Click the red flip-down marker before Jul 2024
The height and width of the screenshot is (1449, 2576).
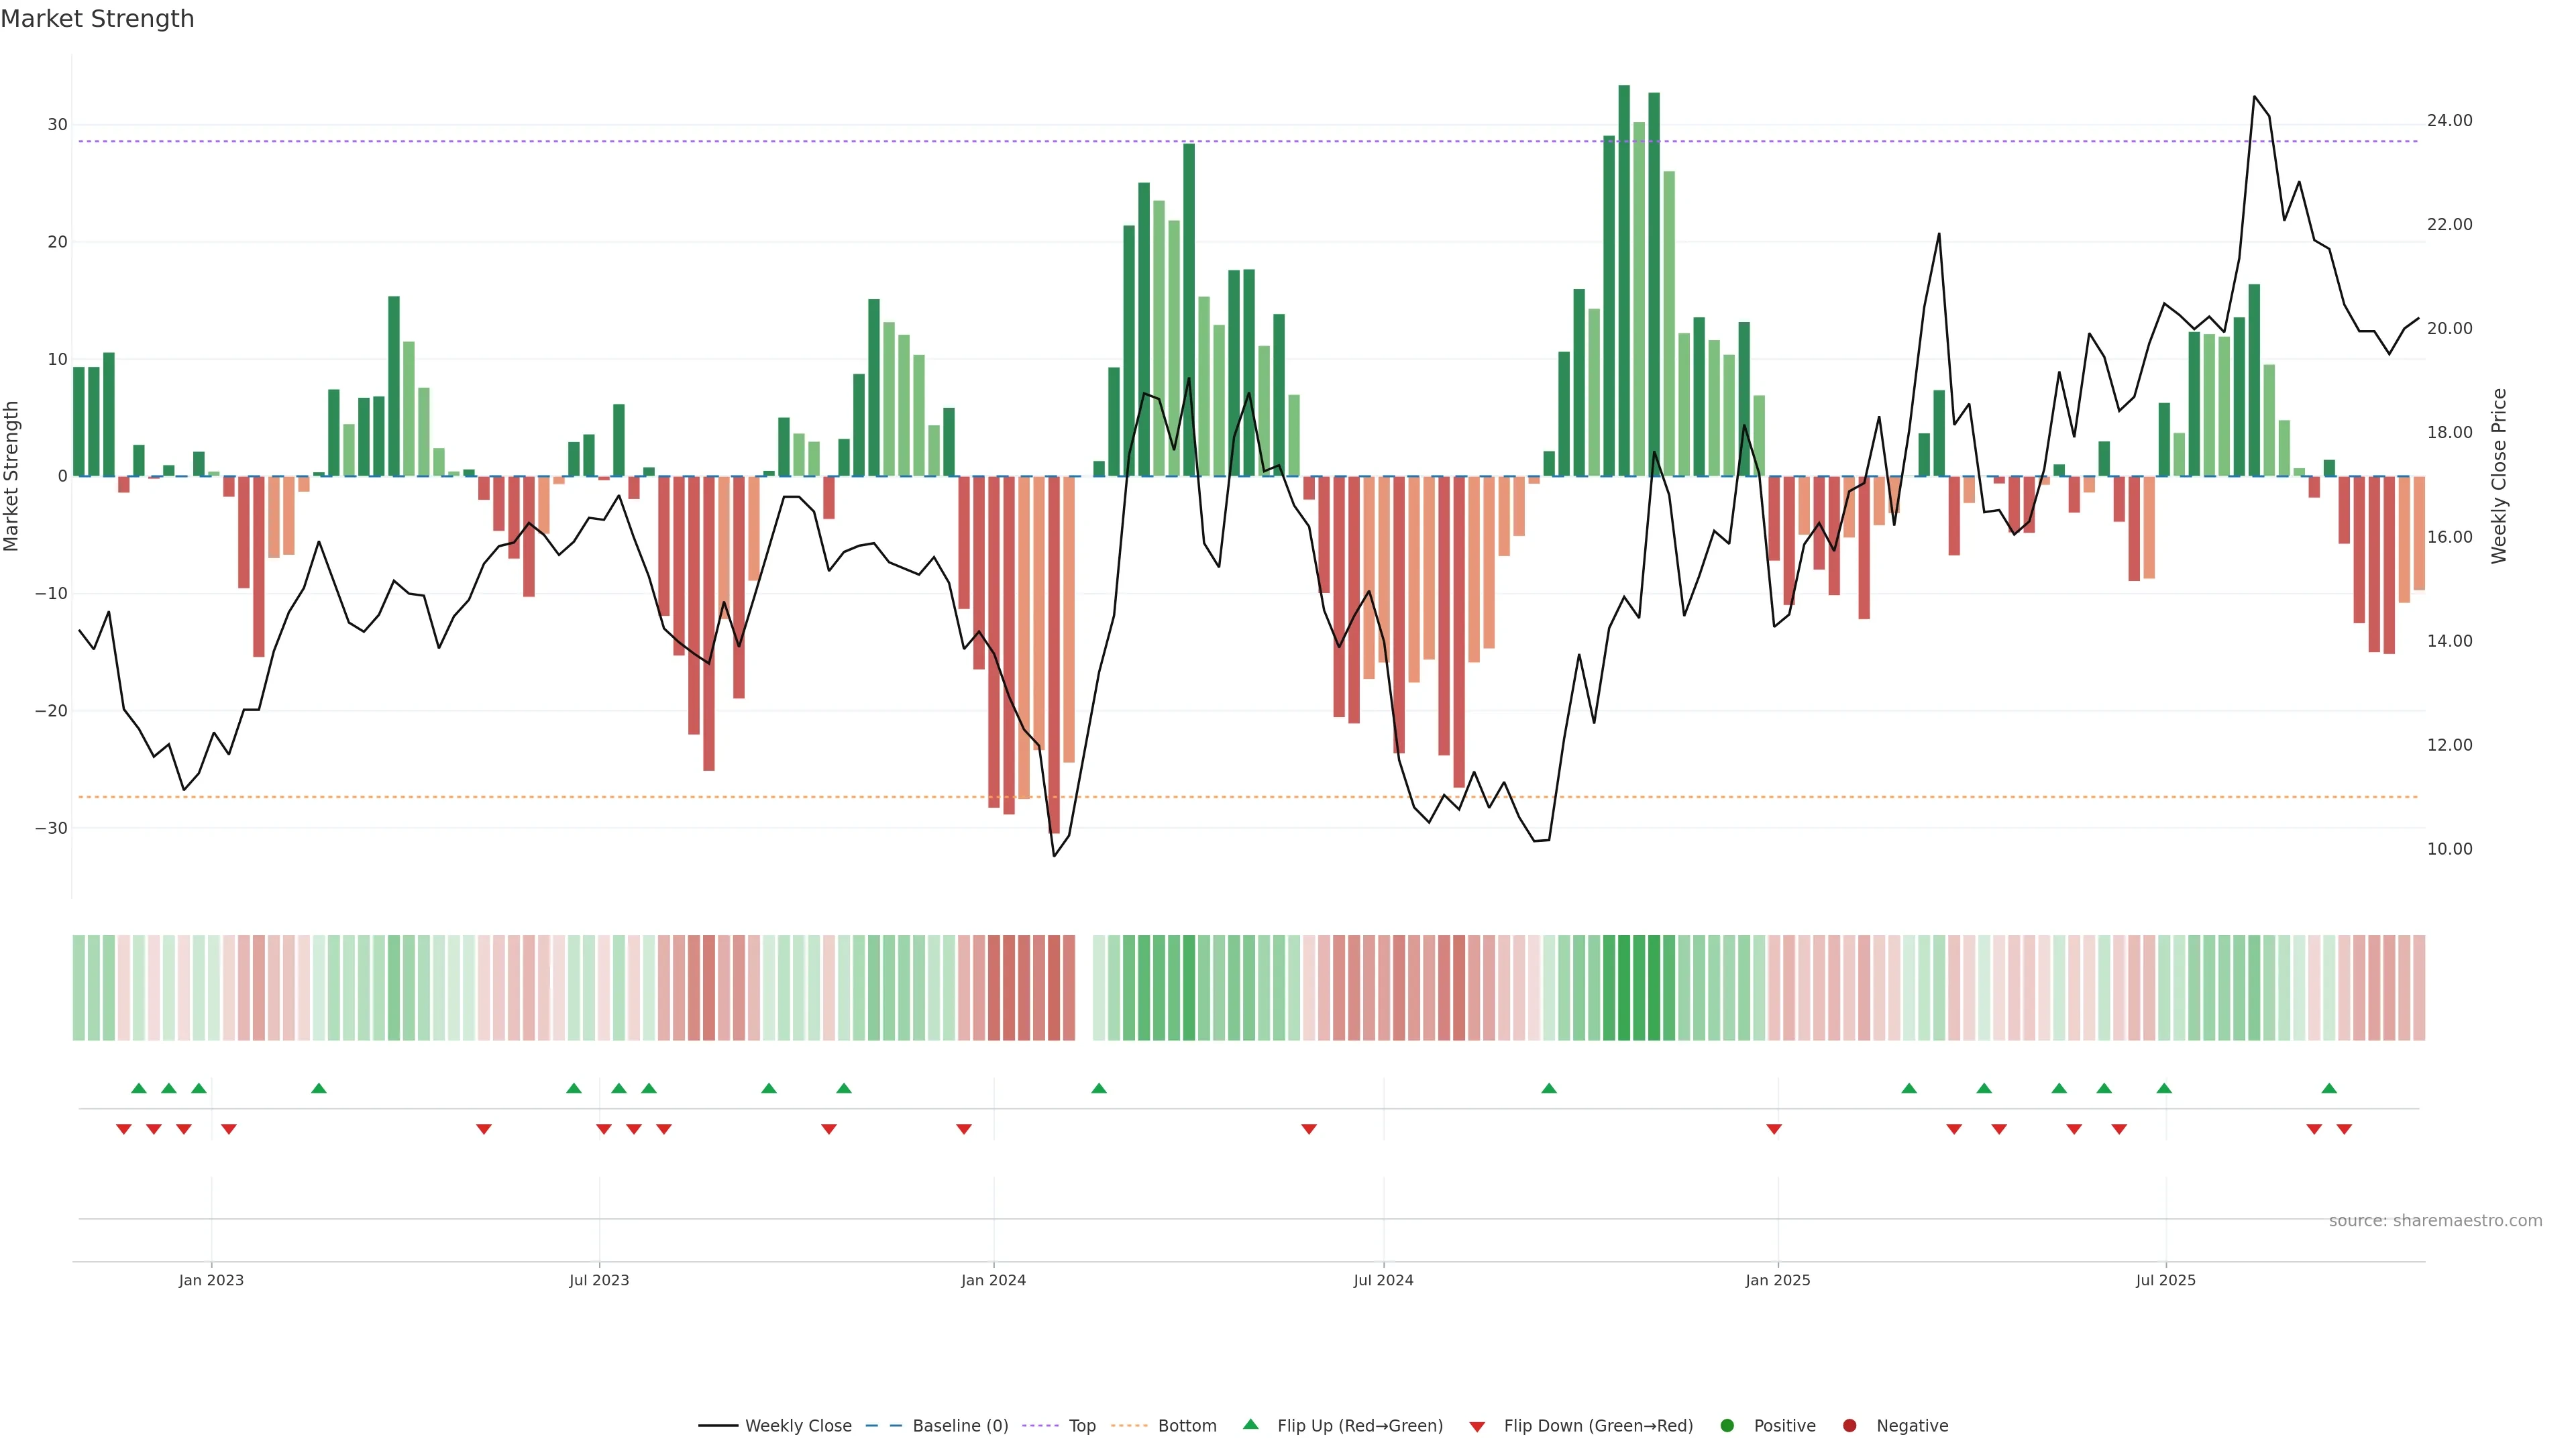1309,1129
